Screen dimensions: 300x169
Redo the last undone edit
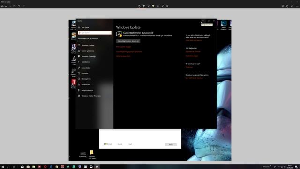coord(24,6)
